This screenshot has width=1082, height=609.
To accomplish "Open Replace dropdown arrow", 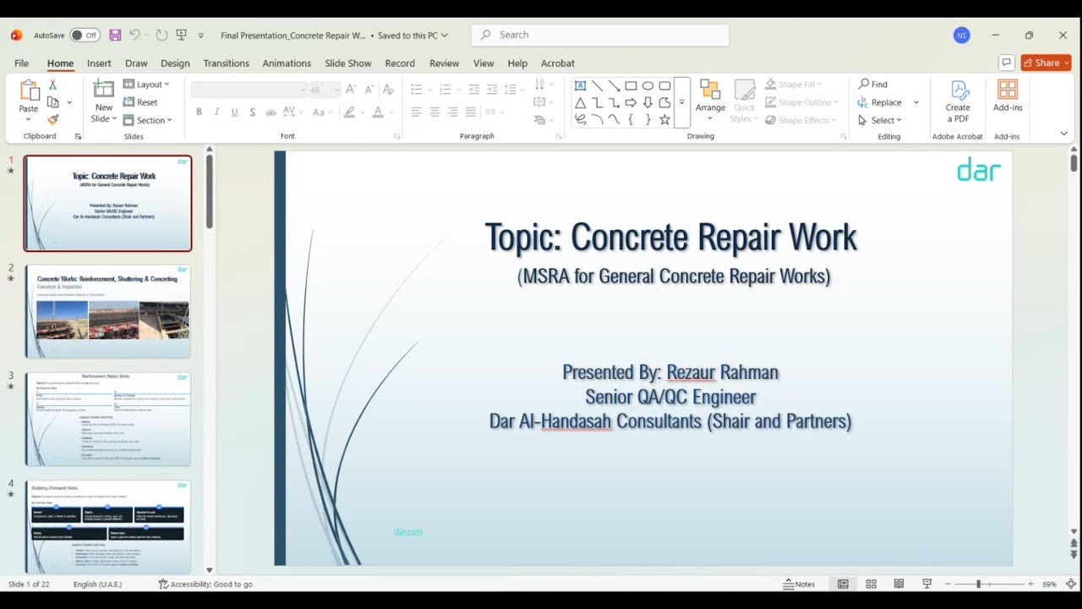I will [916, 102].
